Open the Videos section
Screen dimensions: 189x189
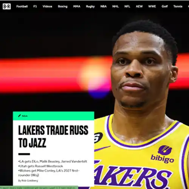tap(47, 6)
